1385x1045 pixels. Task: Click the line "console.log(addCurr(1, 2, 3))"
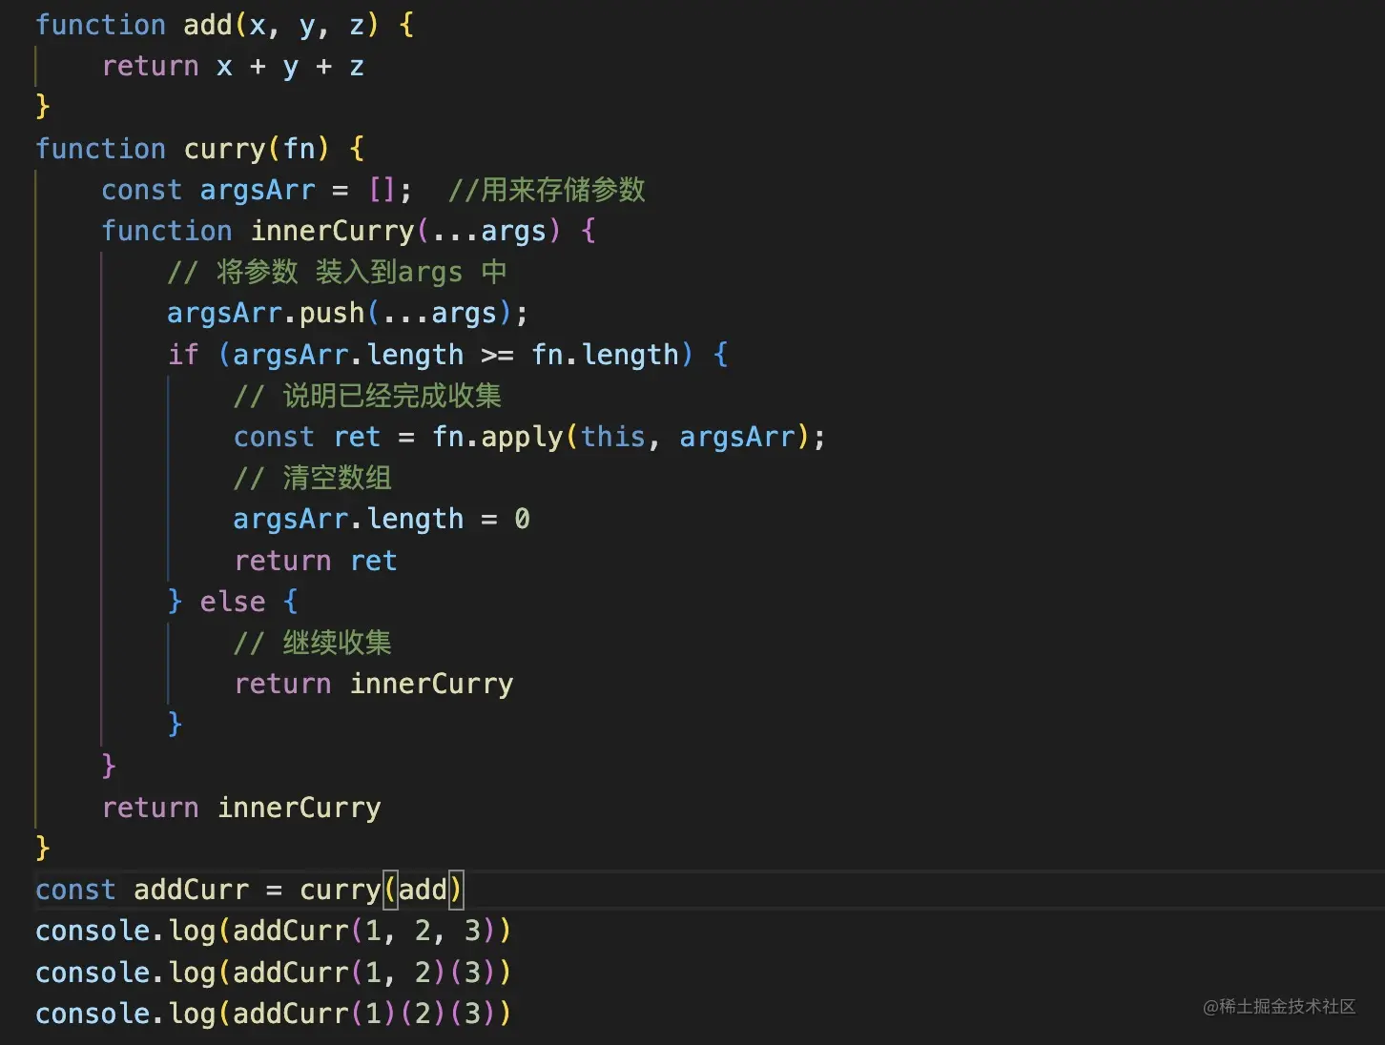(x=274, y=931)
